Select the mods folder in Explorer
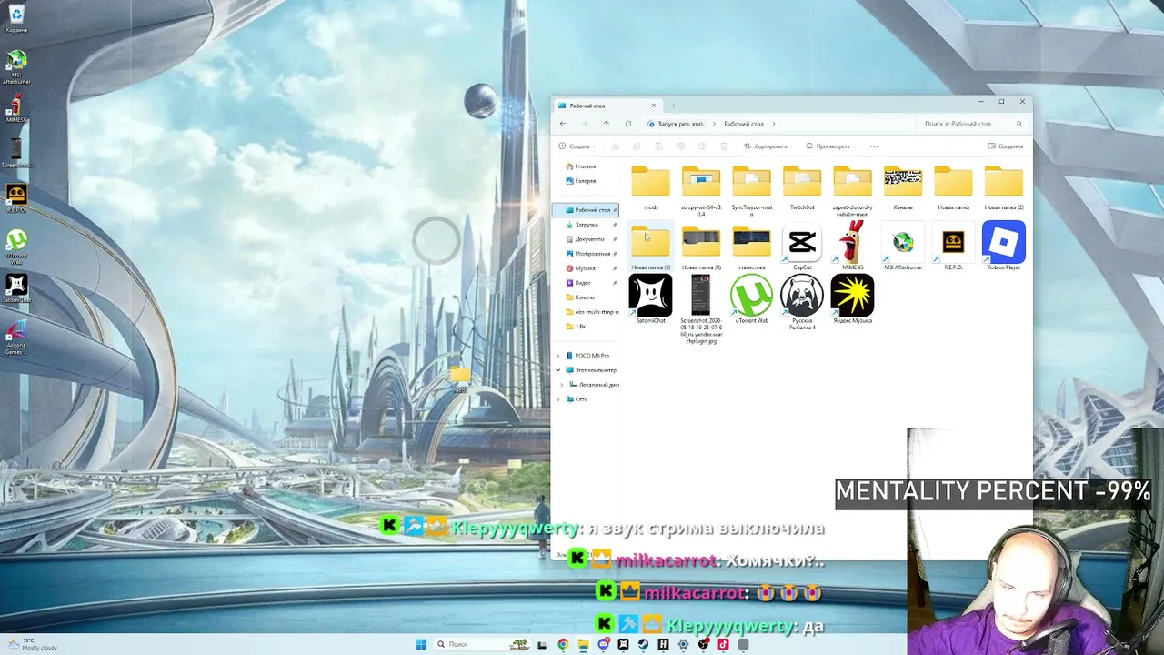 point(650,187)
